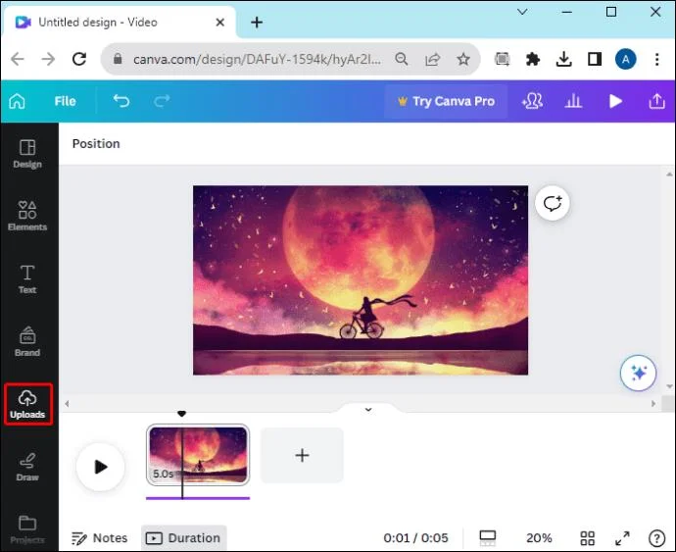Click the share page icon in address bar

(432, 59)
